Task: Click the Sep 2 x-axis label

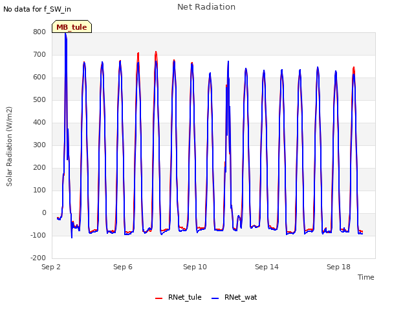Action: click(51, 267)
